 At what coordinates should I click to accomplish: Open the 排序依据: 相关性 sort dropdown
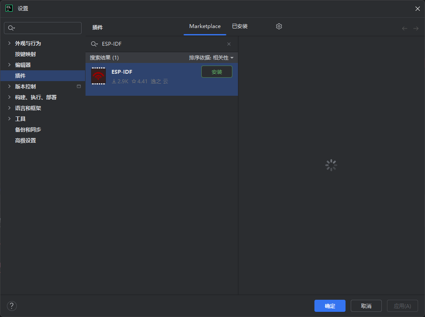pos(211,58)
